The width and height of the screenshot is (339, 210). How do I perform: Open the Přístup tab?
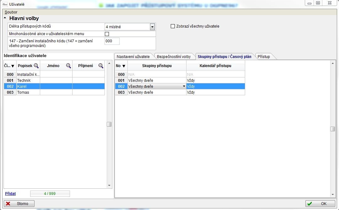pos(264,57)
